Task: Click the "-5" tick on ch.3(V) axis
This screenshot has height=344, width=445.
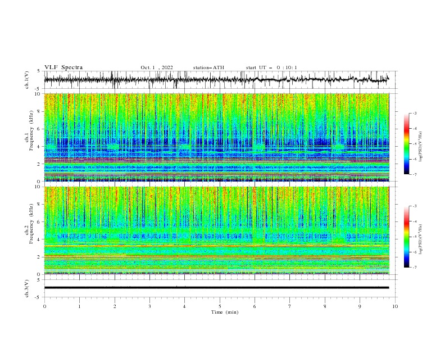Action: click(x=38, y=297)
